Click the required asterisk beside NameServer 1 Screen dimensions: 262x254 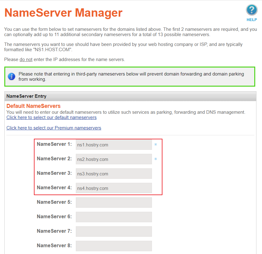156,144
